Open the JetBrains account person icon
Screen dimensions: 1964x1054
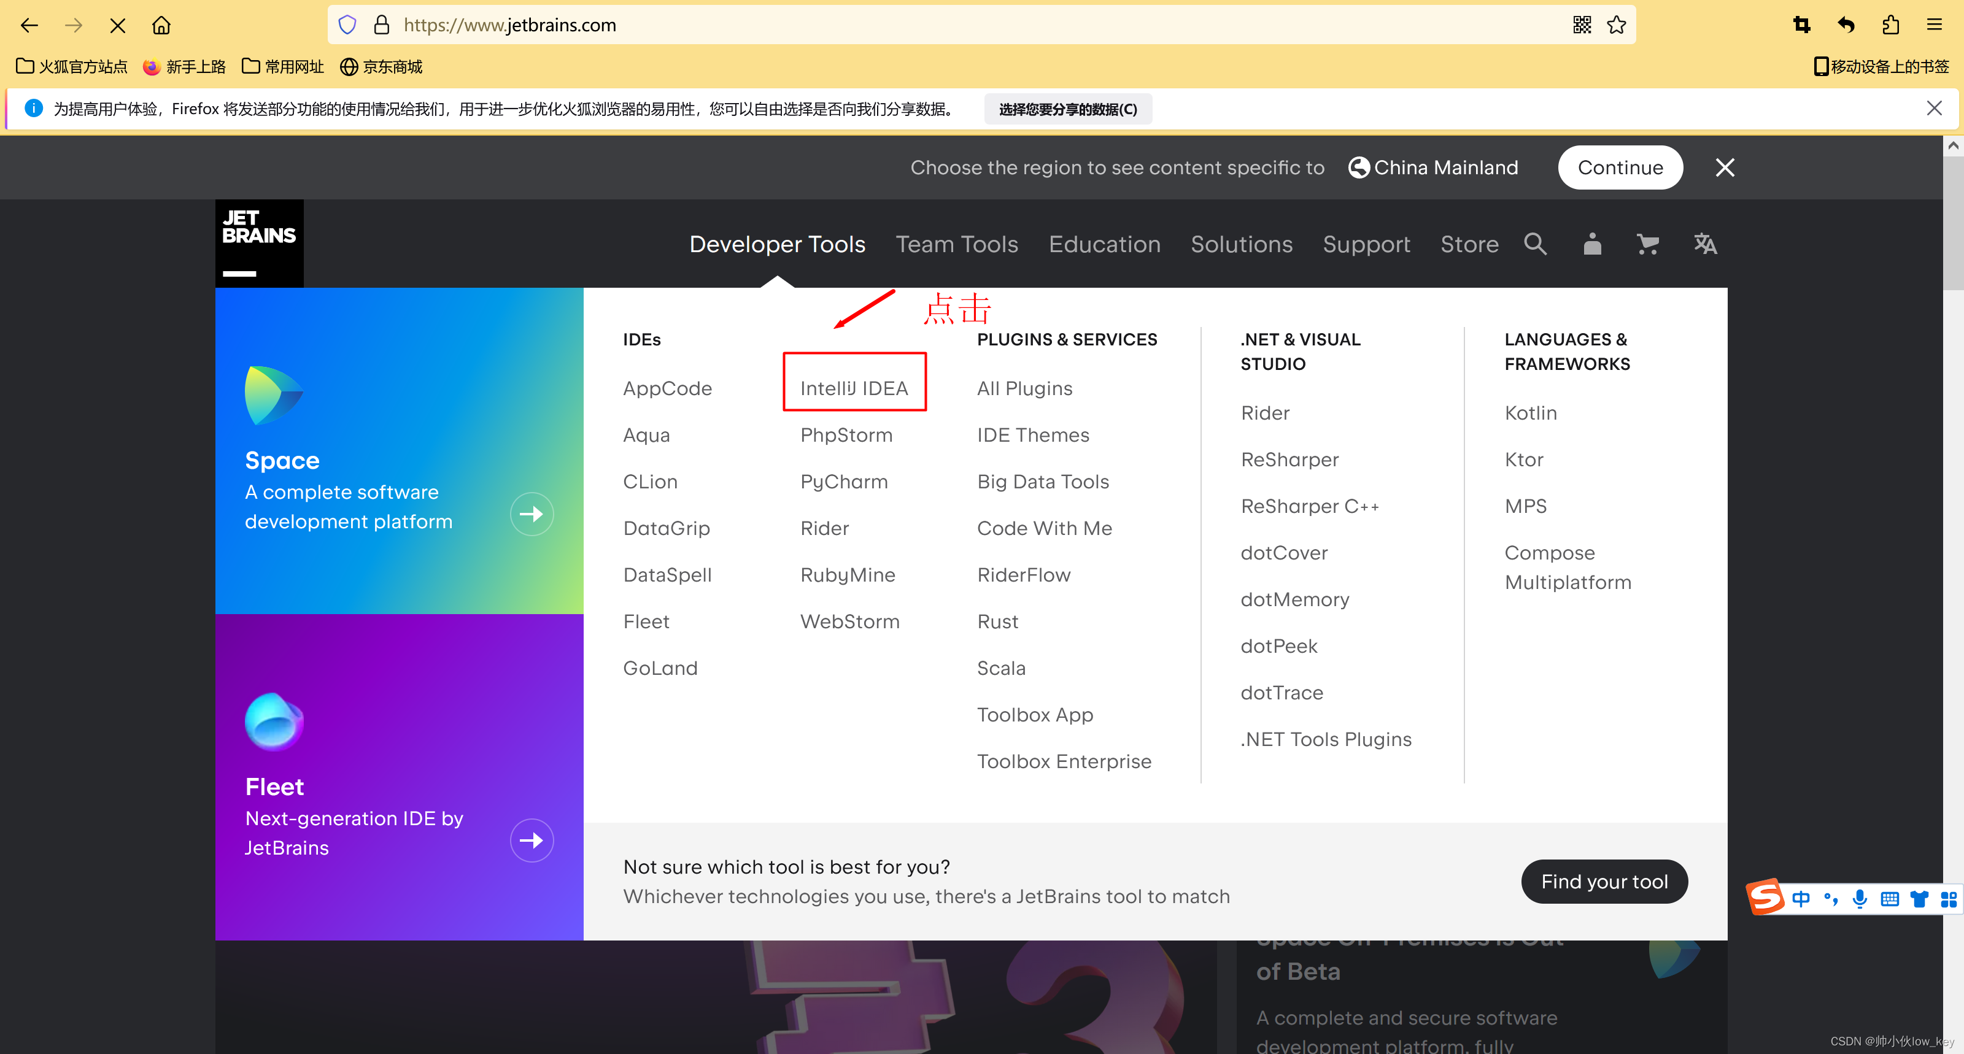pyautogui.click(x=1592, y=244)
